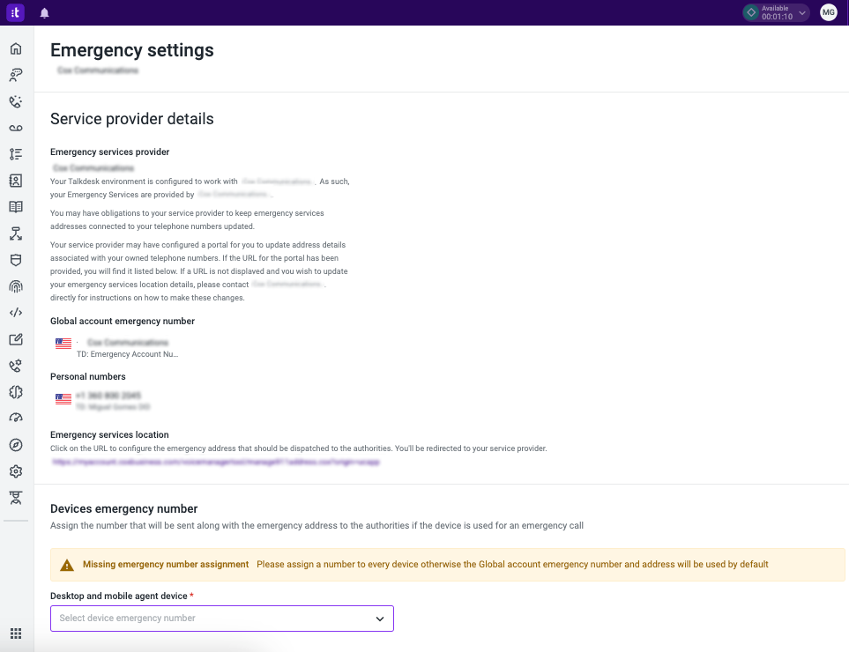Open the settings gear icon in sidebar
Screen dimensions: 849x652
[16, 471]
